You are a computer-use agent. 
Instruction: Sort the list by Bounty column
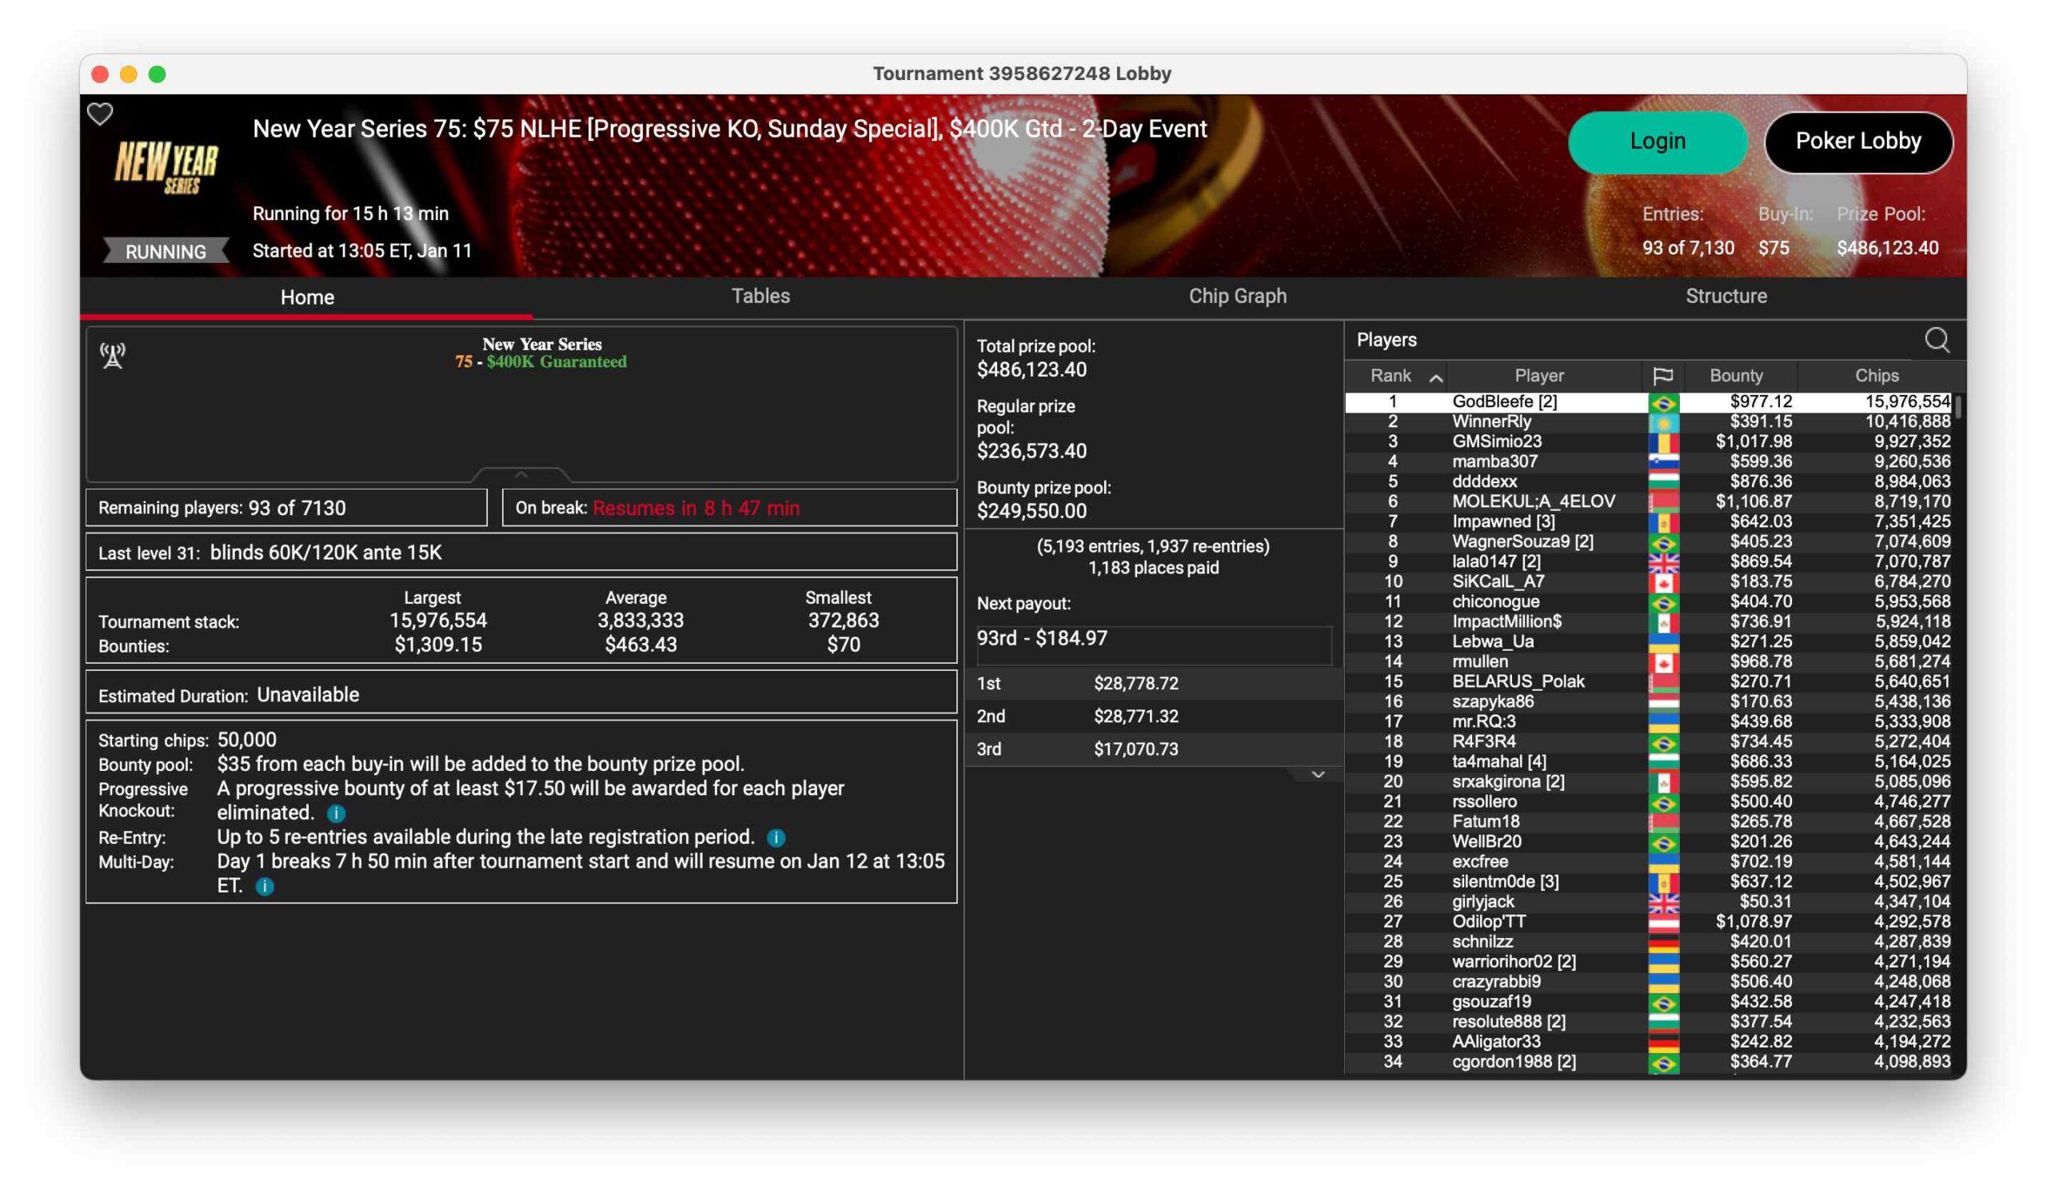pyautogui.click(x=1736, y=375)
